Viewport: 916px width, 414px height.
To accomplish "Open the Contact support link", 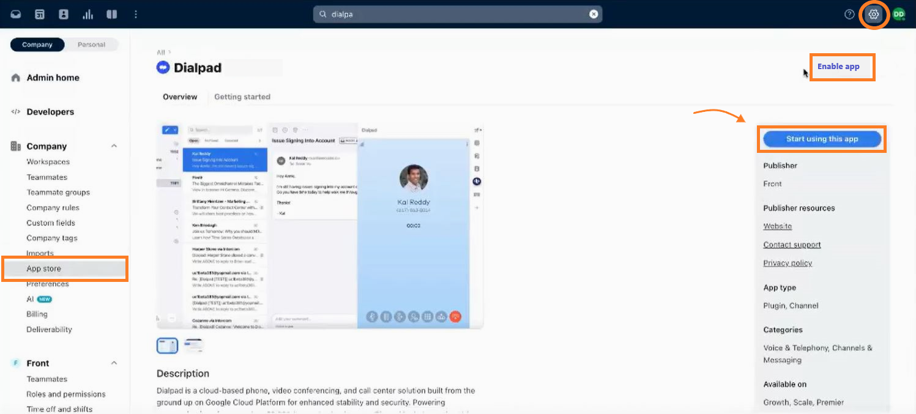I will 792,245.
